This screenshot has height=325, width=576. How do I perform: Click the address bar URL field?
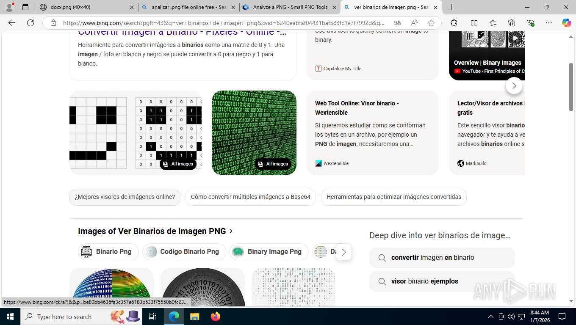[224, 23]
